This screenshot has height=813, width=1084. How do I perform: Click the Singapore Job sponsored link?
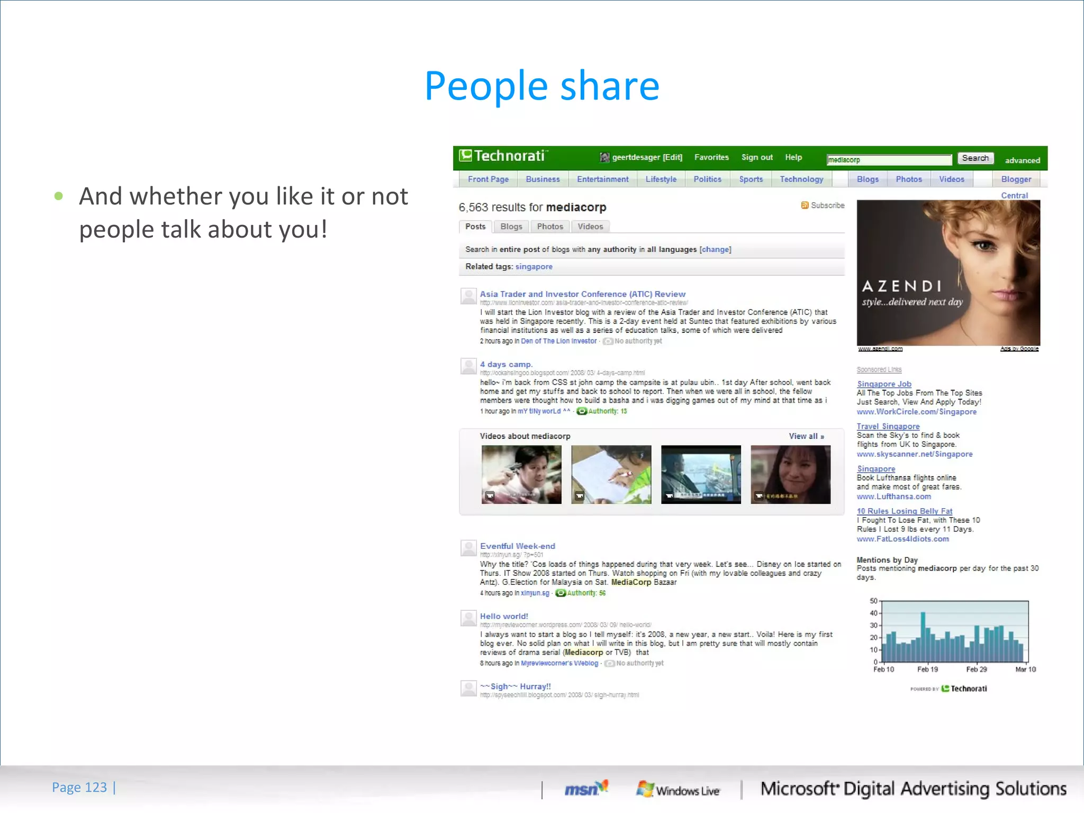(x=884, y=384)
